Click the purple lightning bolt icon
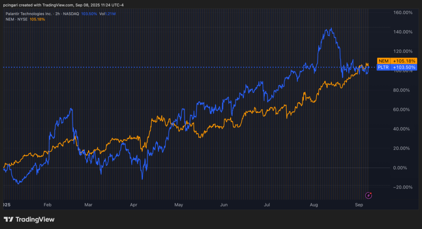This screenshot has width=422, height=229. [x=368, y=195]
